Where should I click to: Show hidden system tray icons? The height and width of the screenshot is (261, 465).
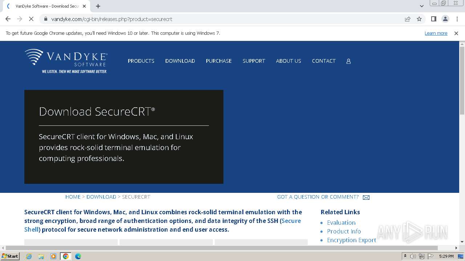[x=405, y=256]
